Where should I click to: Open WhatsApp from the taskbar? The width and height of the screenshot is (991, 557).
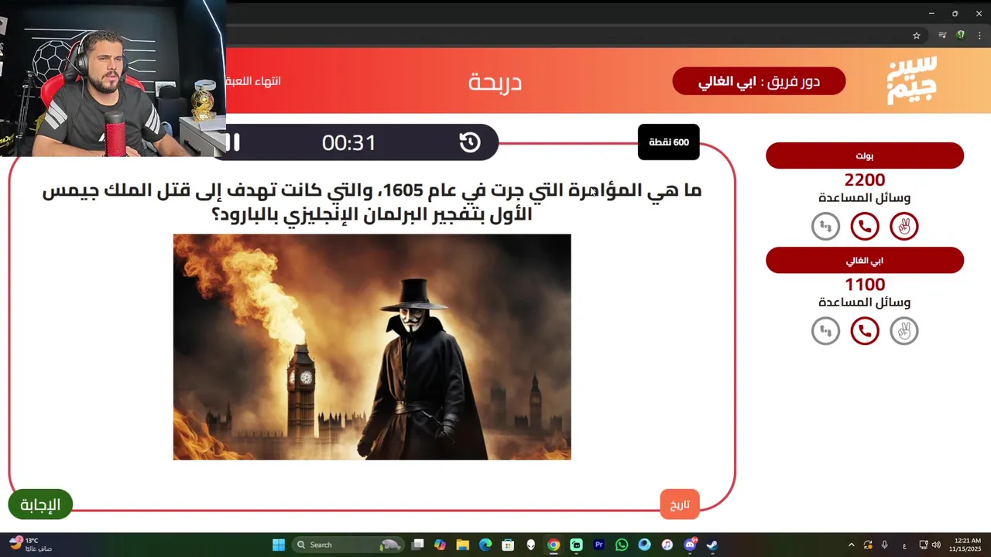point(622,545)
